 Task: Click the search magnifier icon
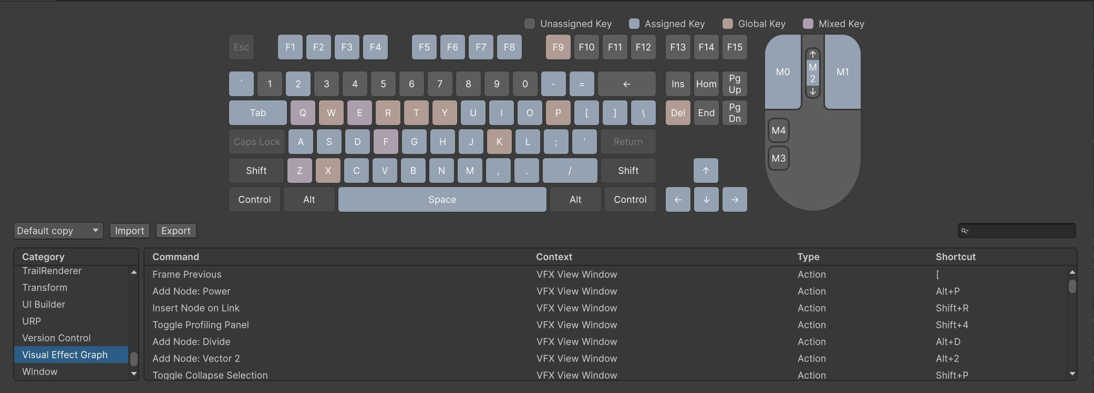[x=965, y=231]
